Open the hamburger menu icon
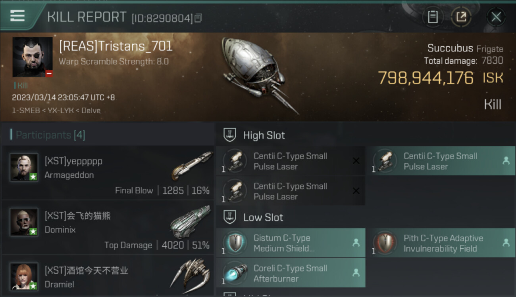 point(17,16)
